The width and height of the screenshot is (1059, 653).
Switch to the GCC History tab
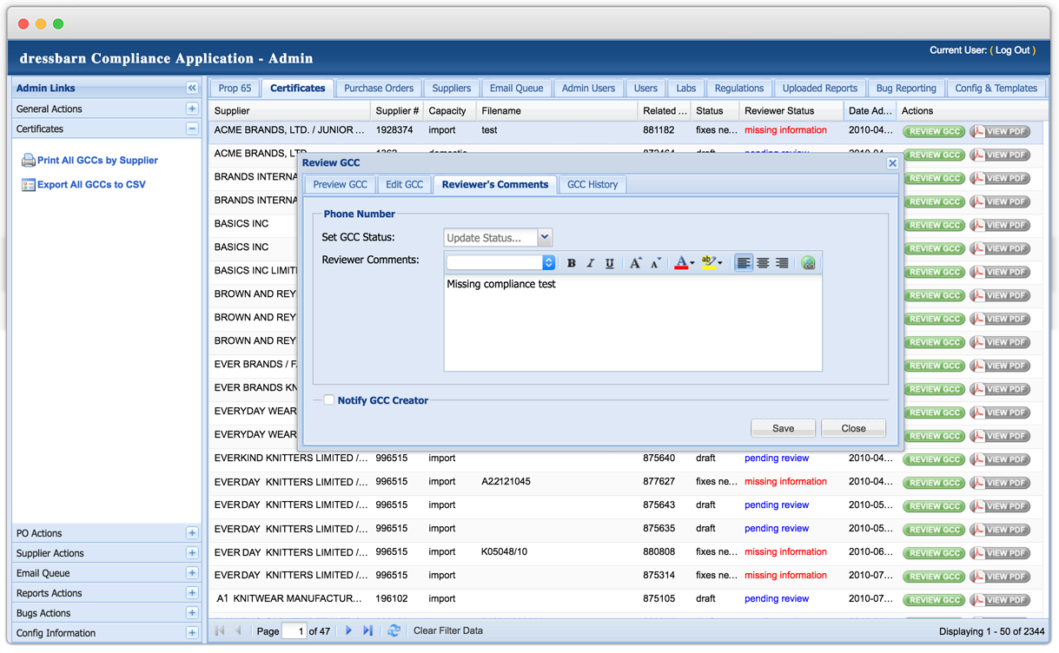(592, 185)
